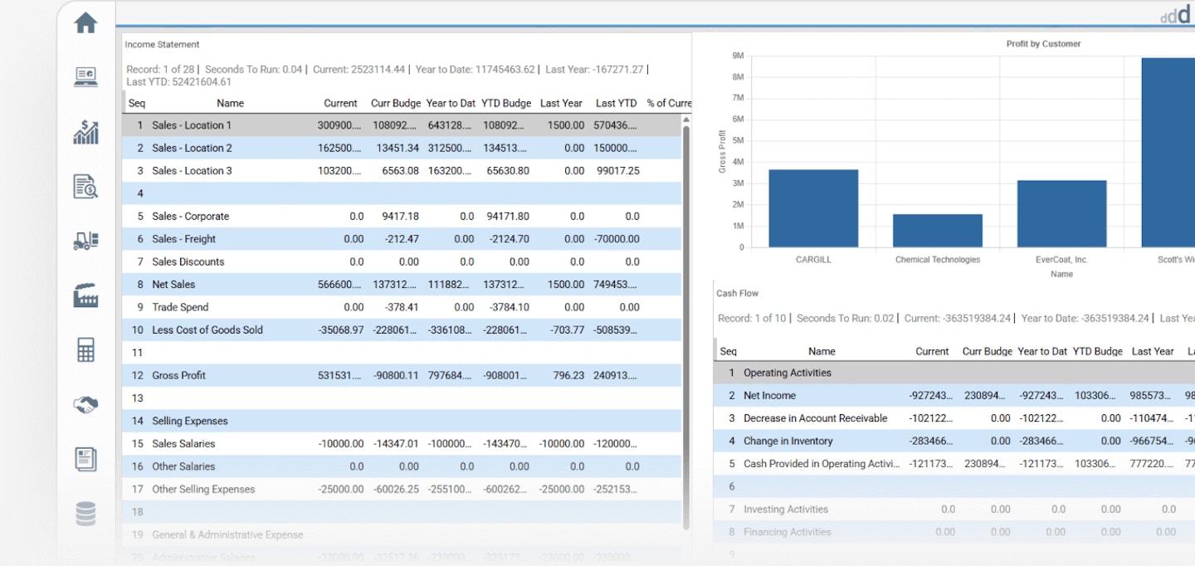Select Cash Provided in Operating Activities row
1195x566 pixels.
click(x=954, y=464)
